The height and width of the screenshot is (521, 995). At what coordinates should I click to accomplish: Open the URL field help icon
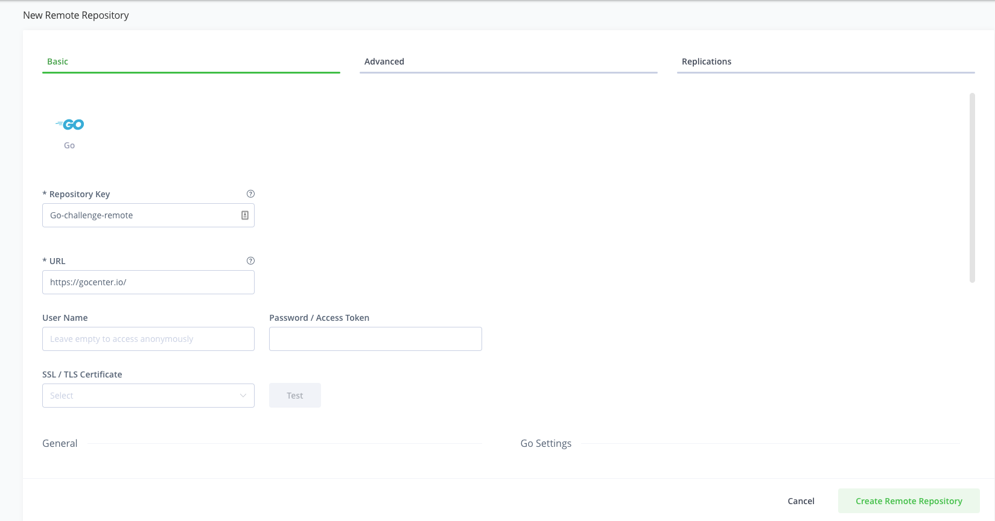[x=250, y=261]
